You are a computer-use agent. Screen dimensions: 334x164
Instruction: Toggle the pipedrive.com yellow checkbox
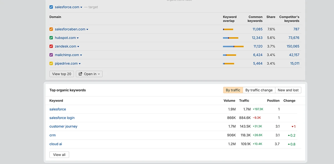tap(51, 63)
